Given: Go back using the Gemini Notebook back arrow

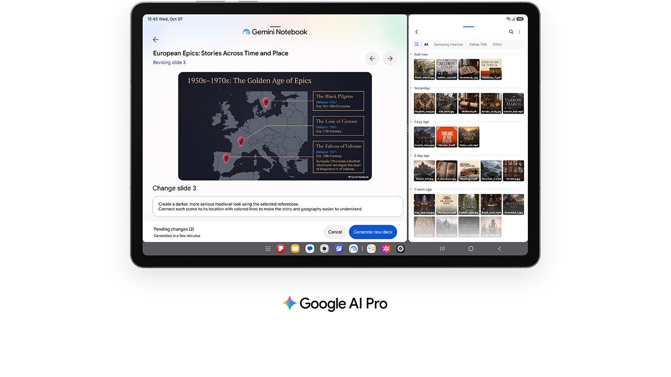Looking at the screenshot, I should (x=156, y=40).
